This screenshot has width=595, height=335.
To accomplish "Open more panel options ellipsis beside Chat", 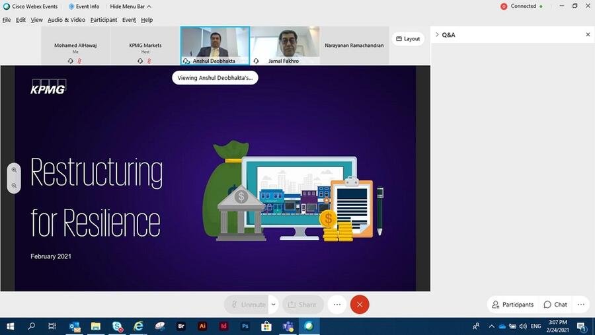I will 581,305.
